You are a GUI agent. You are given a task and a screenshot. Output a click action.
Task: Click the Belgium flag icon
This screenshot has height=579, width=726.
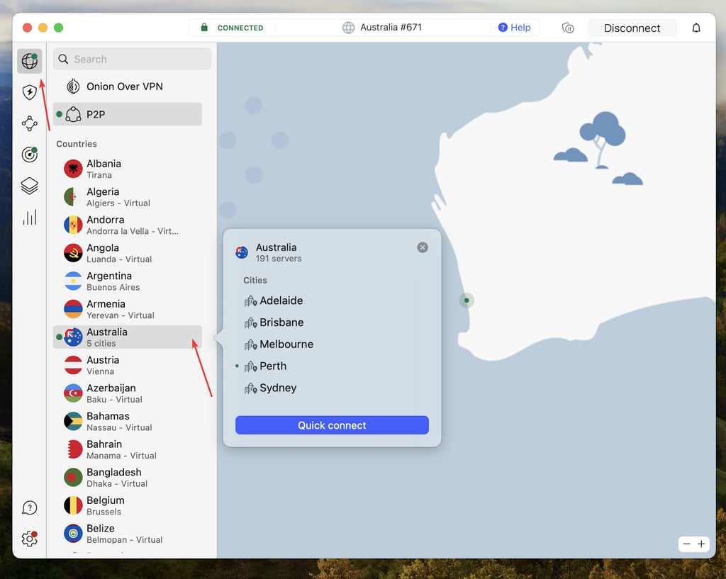(x=73, y=505)
